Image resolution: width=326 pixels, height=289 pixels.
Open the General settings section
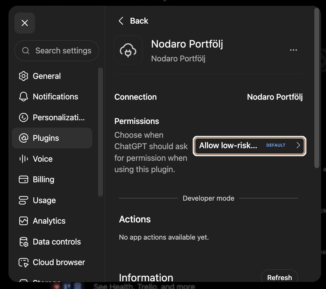pyautogui.click(x=52, y=76)
